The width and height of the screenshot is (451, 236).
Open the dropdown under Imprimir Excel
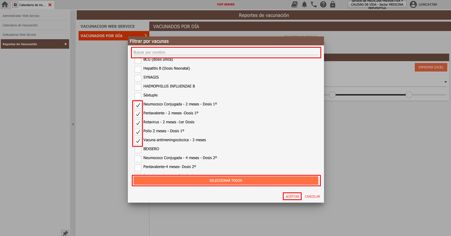coord(445,82)
